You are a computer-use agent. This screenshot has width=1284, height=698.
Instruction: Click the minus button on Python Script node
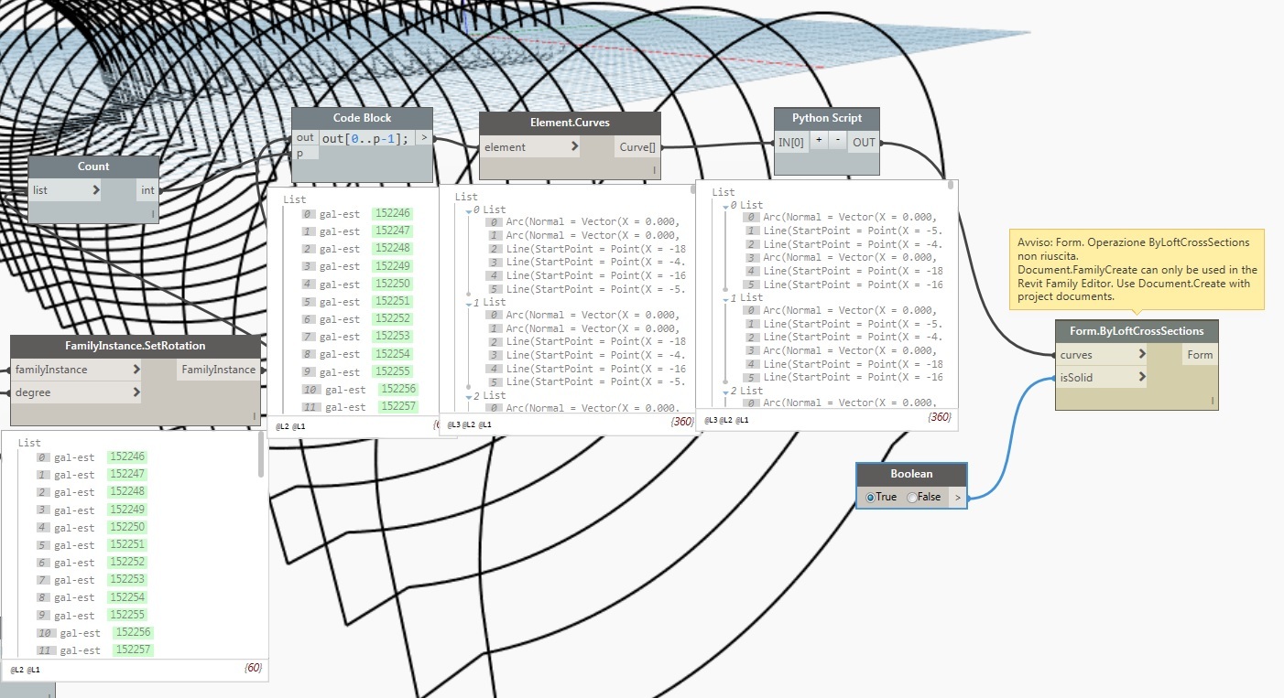pyautogui.click(x=838, y=141)
